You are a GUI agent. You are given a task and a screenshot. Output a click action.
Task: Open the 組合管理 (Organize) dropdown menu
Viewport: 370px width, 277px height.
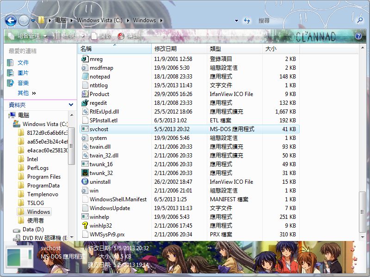[x=28, y=36]
